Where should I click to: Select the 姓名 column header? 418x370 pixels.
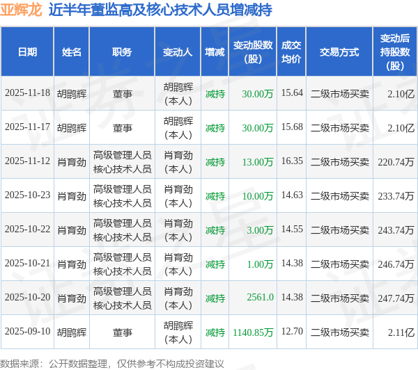tap(71, 52)
